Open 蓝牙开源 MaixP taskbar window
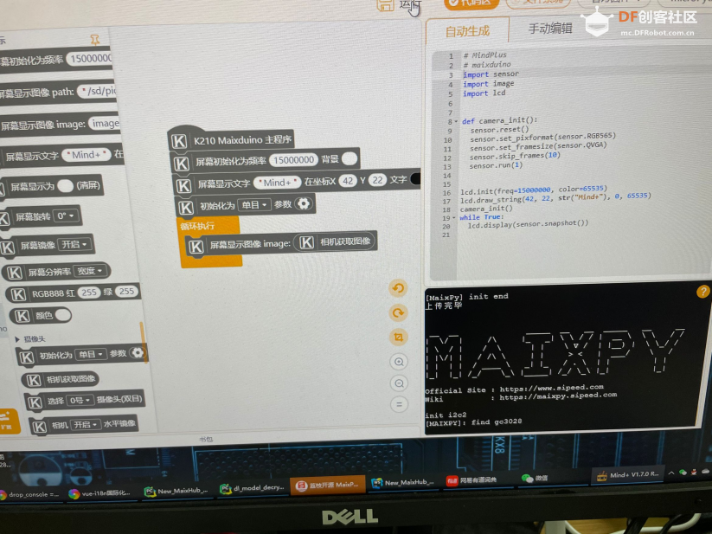The height and width of the screenshot is (534, 712). pyautogui.click(x=327, y=485)
